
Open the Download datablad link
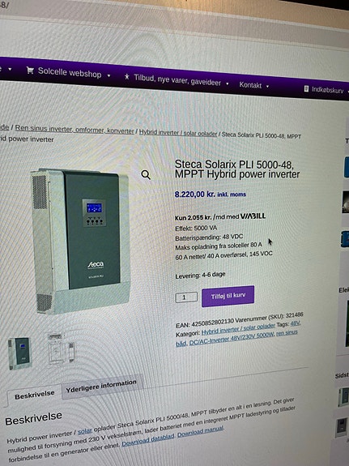[x=148, y=438]
